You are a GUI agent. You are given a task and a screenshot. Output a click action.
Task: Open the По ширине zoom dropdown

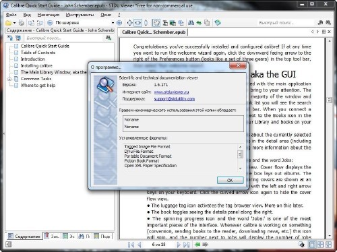tap(113, 23)
